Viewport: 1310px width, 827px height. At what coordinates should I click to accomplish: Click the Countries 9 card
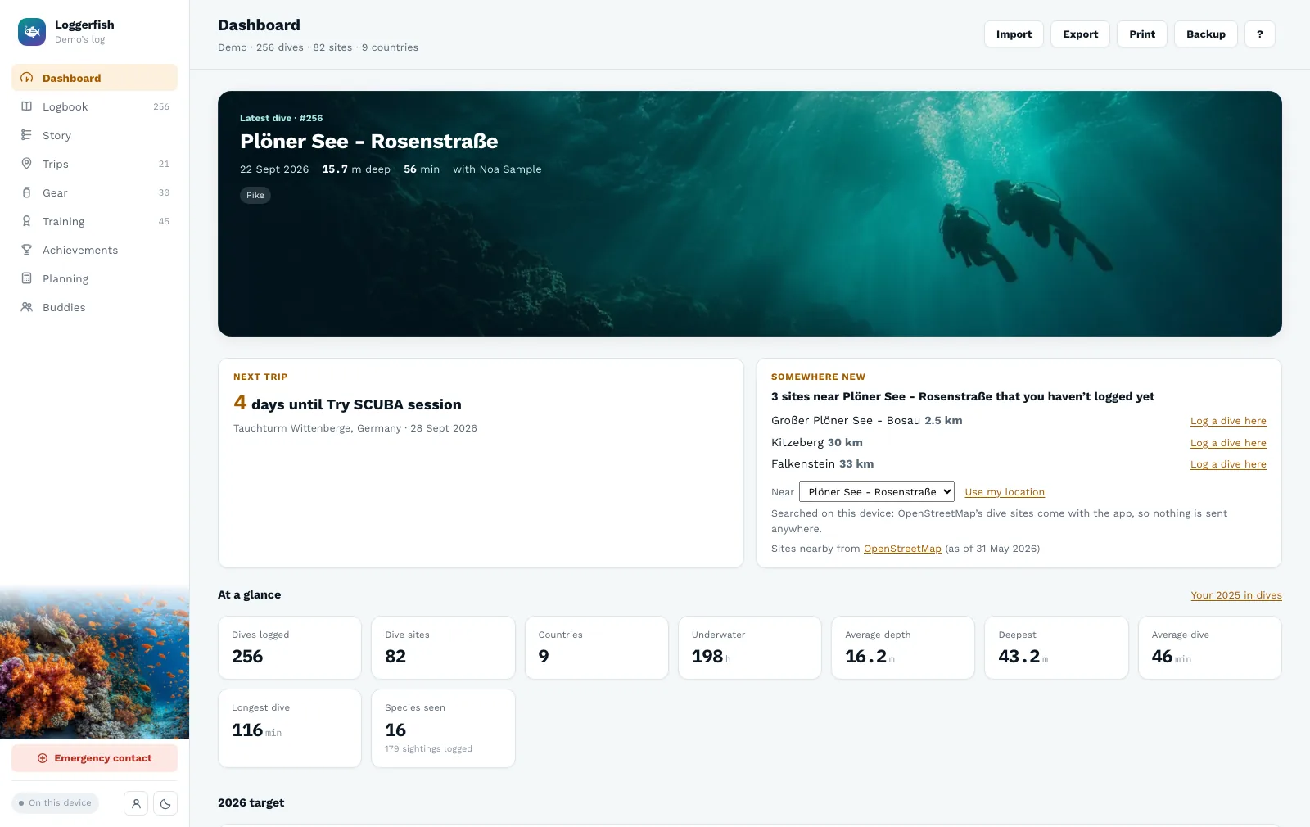pyautogui.click(x=597, y=648)
